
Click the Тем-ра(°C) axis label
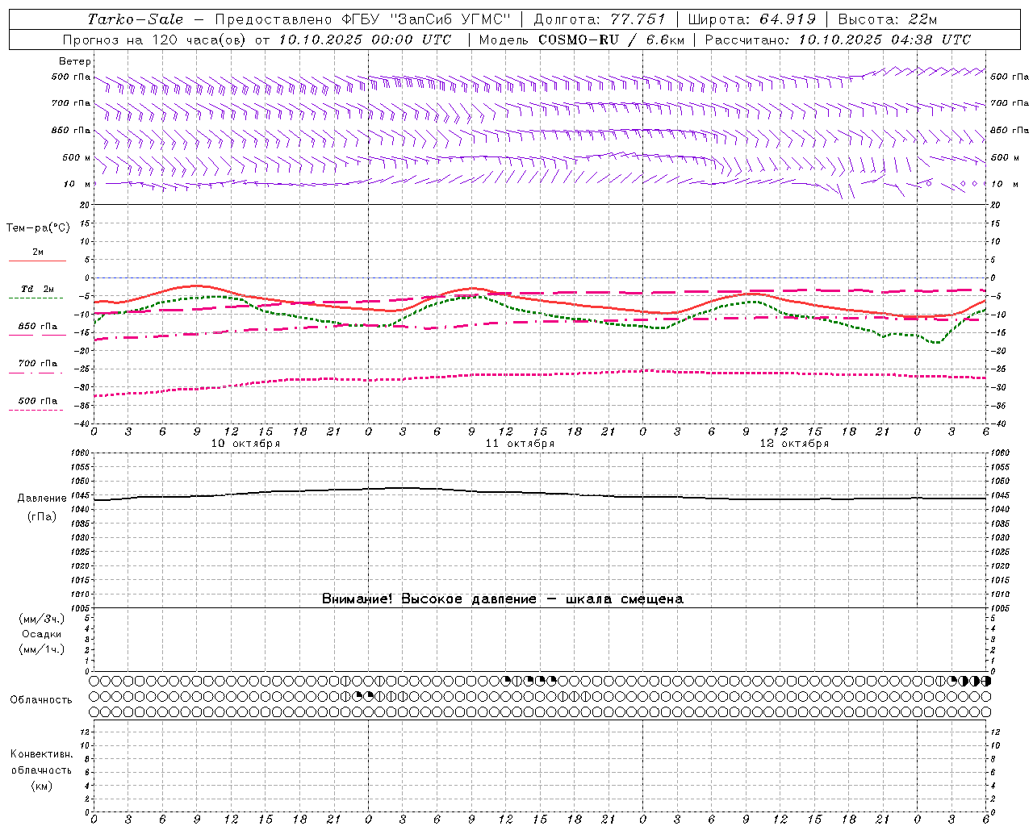tap(38, 227)
